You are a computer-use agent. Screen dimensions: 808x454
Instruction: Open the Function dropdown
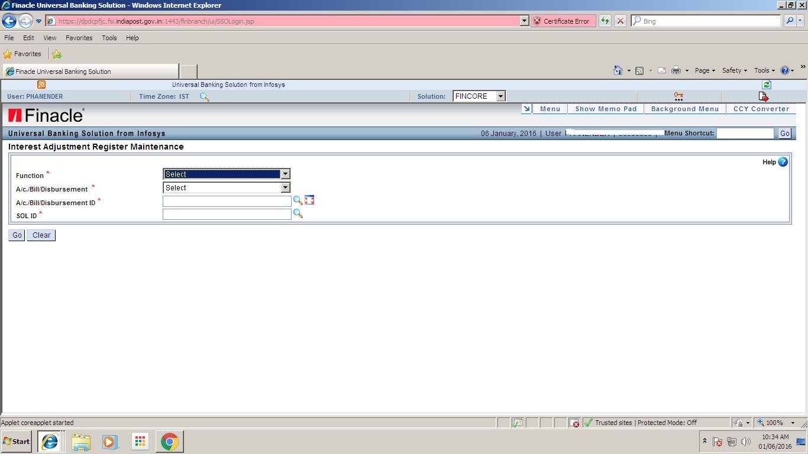(x=285, y=174)
